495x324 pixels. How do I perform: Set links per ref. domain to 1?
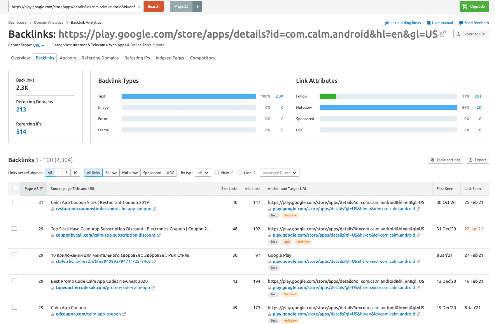click(x=59, y=173)
